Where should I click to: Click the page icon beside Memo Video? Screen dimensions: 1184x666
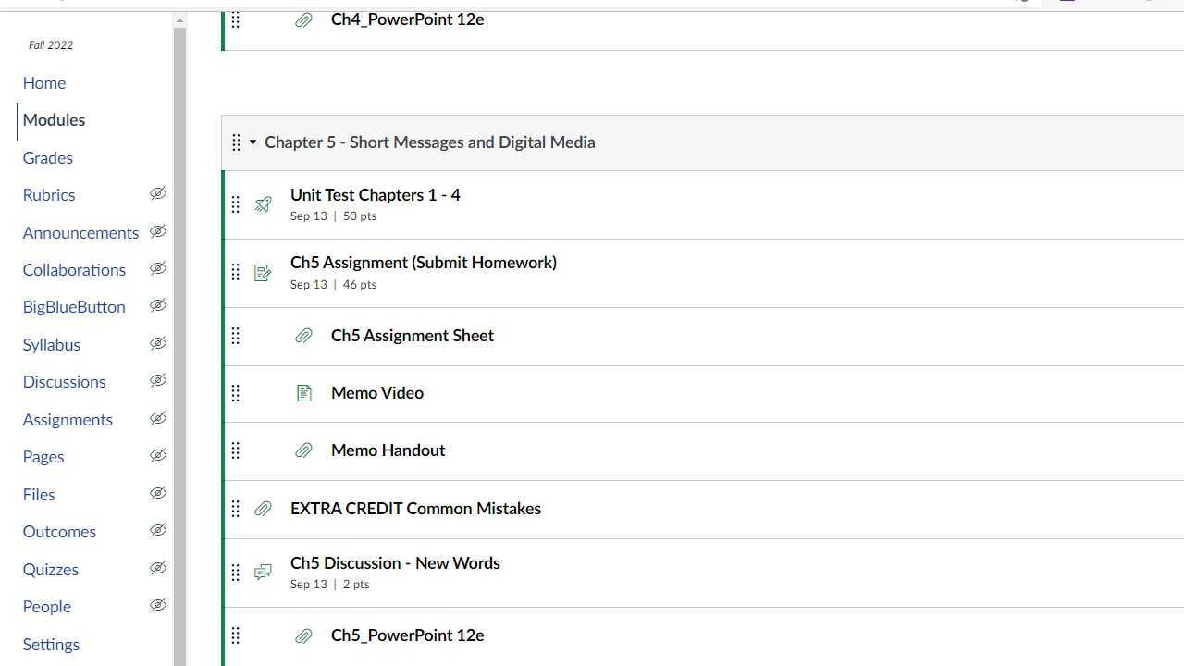[303, 393]
